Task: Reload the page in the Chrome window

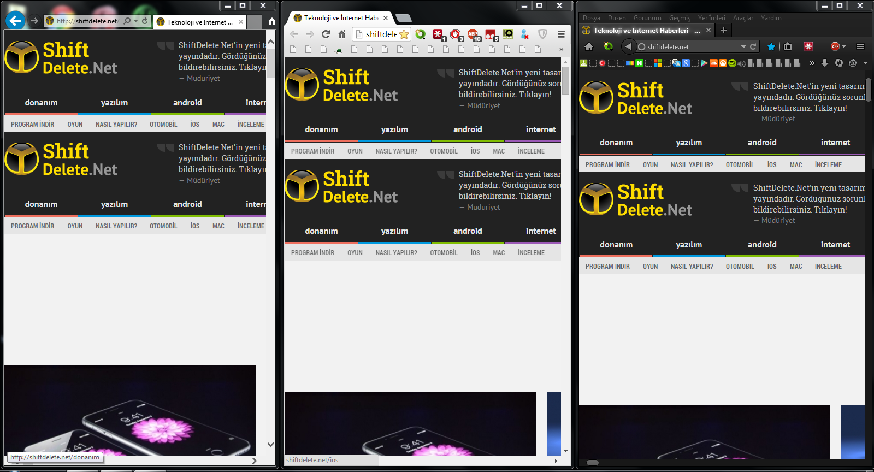Action: click(326, 34)
